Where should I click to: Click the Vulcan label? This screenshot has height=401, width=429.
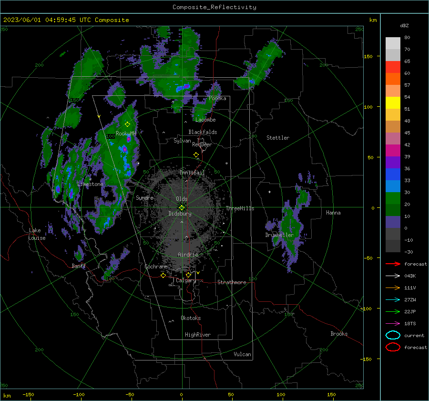point(242,354)
